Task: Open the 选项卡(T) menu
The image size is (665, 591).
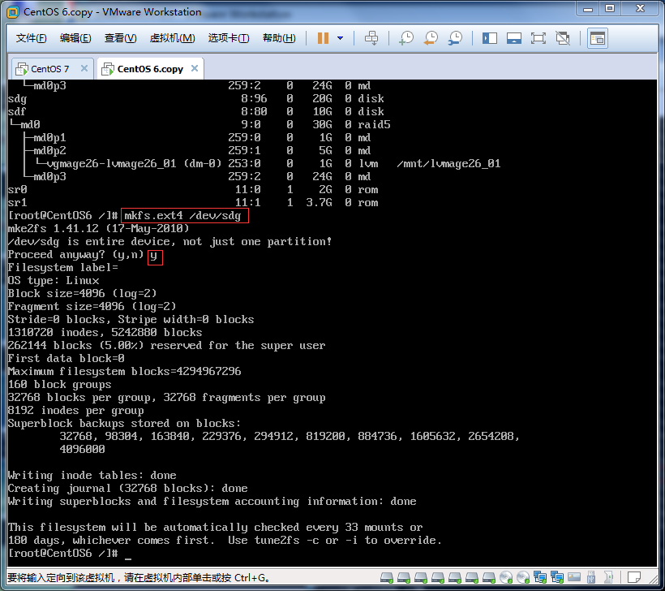Action: (229, 38)
